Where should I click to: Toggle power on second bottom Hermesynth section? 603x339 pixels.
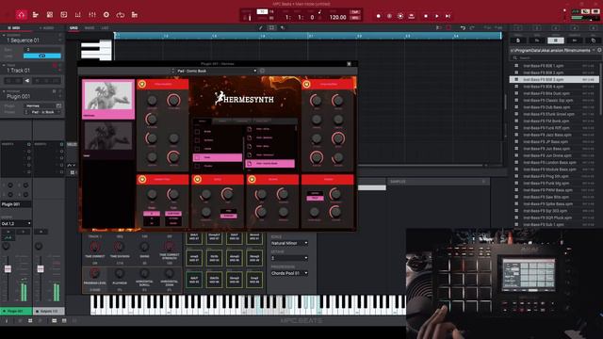point(197,179)
